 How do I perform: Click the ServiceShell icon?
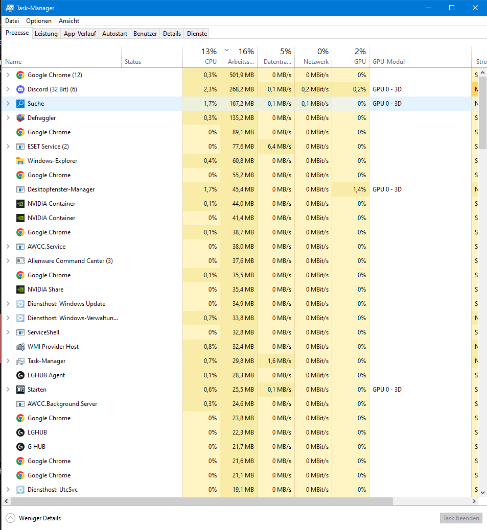(20, 332)
